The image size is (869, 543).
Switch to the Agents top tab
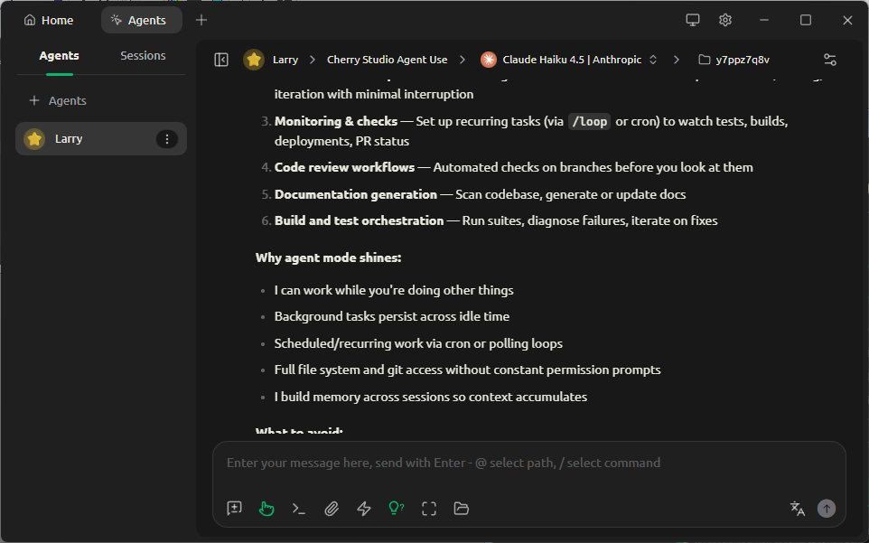tap(141, 20)
